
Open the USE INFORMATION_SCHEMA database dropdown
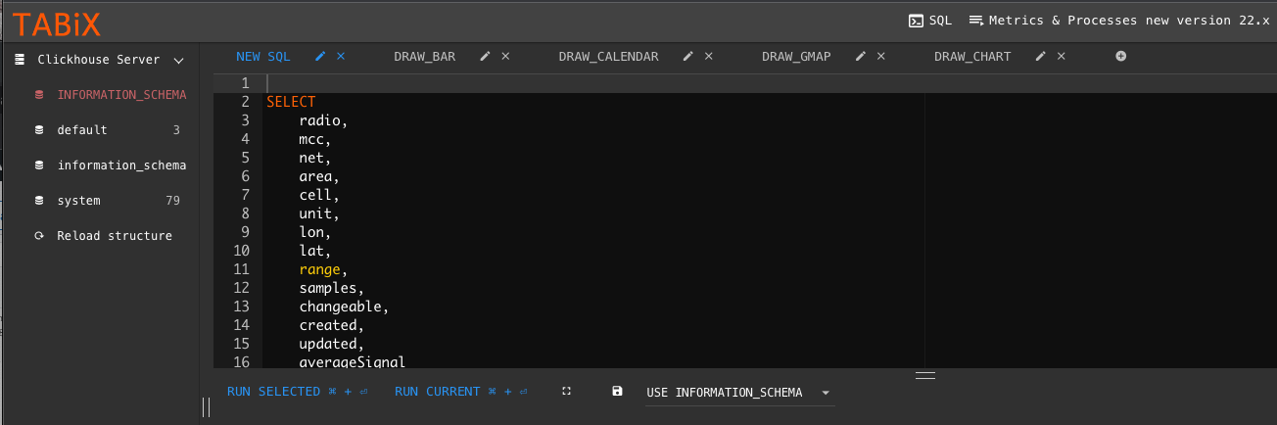click(739, 393)
